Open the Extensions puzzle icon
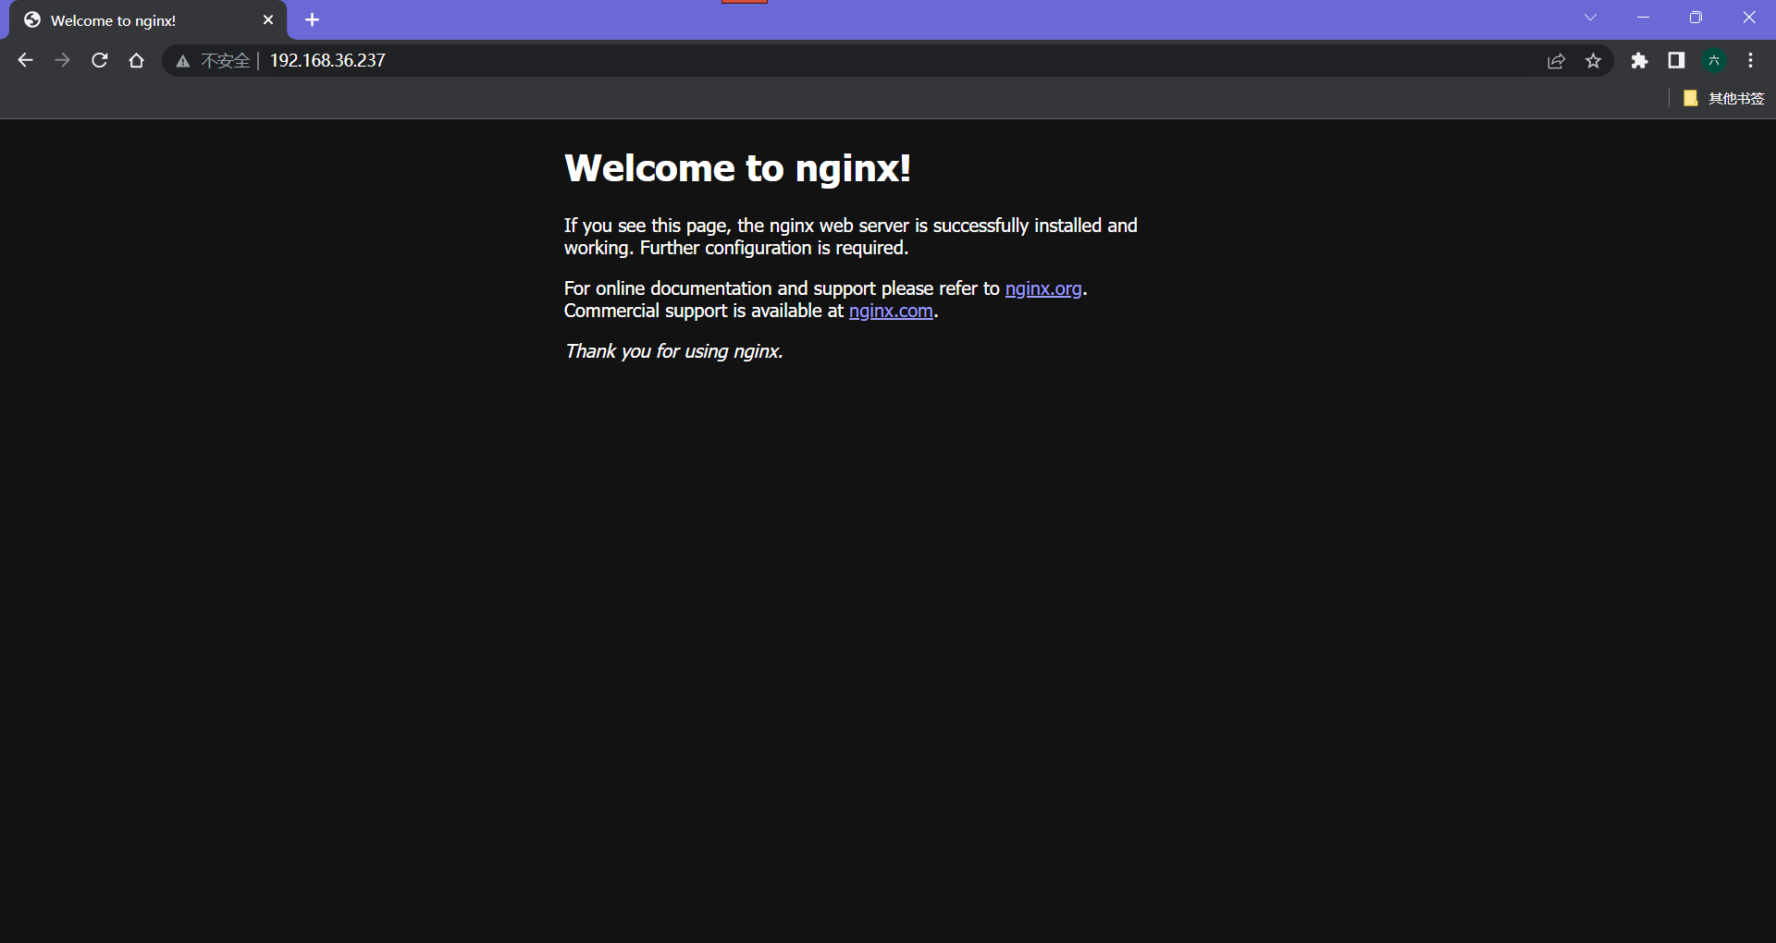The image size is (1776, 943). tap(1639, 61)
